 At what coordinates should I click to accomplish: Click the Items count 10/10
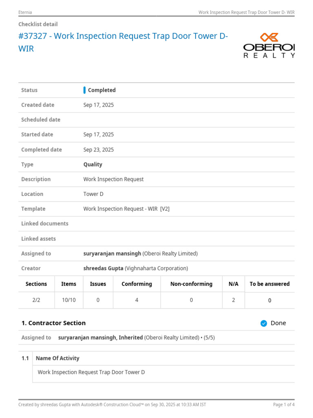tap(68, 300)
